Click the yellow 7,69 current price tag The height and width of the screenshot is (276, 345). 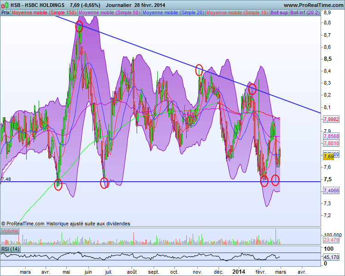tap(328, 156)
